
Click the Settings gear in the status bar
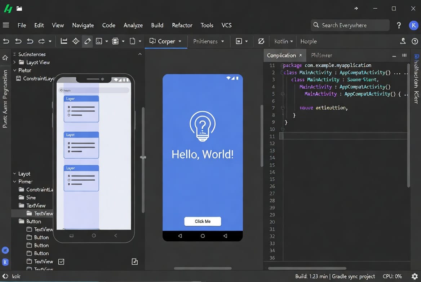click(415, 276)
